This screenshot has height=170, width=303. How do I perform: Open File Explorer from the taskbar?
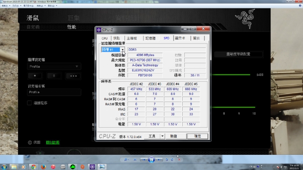14,167
